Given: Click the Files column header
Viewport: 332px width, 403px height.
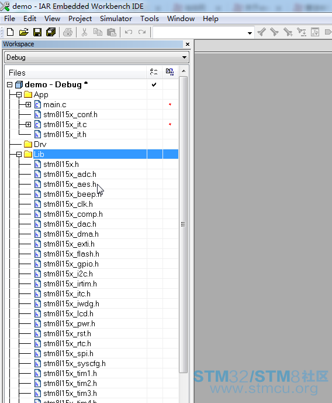Looking at the screenshot, I should [x=76, y=73].
